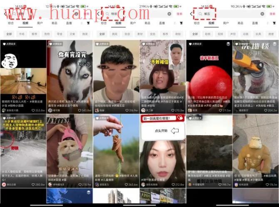Clear the 解压 search text with the X icon

(x=262, y=14)
